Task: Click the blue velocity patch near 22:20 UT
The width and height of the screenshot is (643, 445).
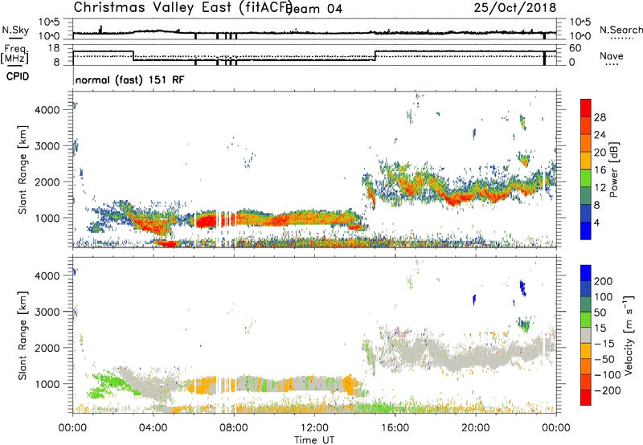Action: (x=522, y=288)
